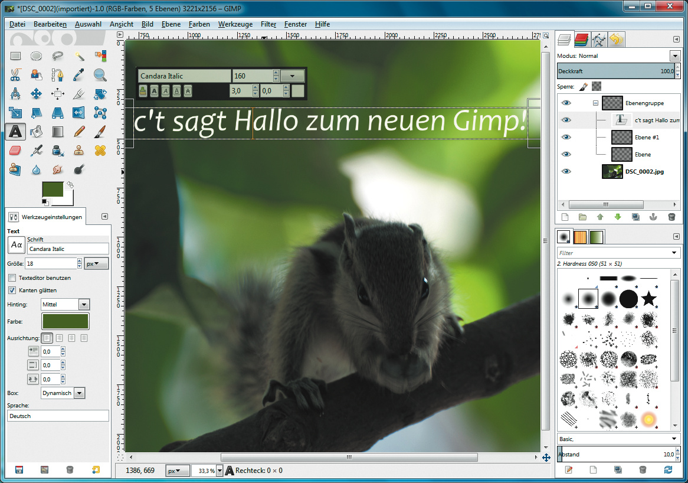Select the Zoom magnifier tool

coord(100,75)
